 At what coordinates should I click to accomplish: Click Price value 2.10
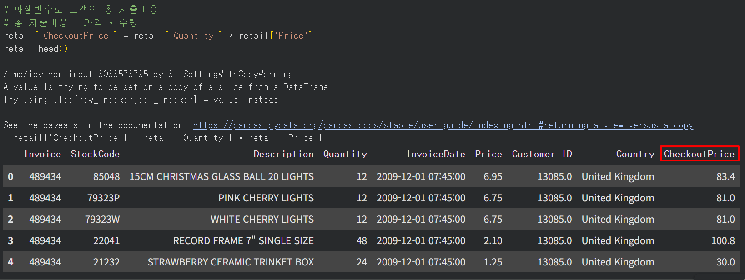(493, 240)
